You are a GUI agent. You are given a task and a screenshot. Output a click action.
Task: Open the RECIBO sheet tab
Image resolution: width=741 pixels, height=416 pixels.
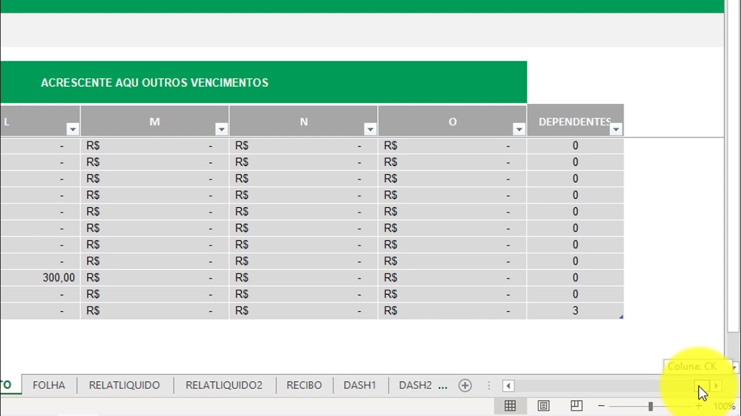[304, 385]
